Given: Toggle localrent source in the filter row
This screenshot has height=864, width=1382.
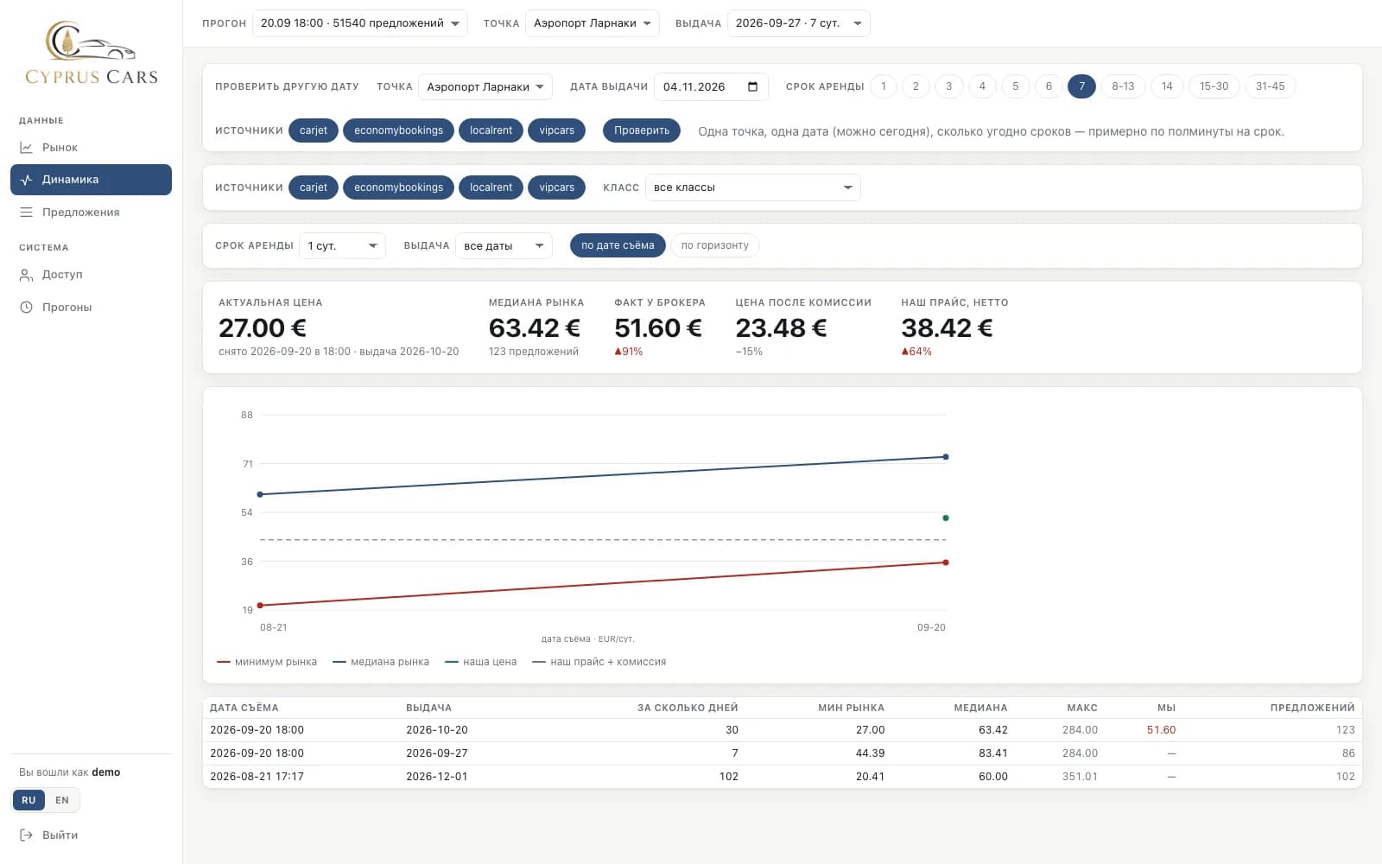Looking at the screenshot, I should 491,187.
